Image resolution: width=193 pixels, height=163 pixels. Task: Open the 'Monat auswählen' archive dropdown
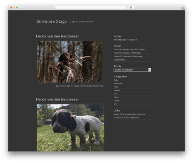(132, 70)
